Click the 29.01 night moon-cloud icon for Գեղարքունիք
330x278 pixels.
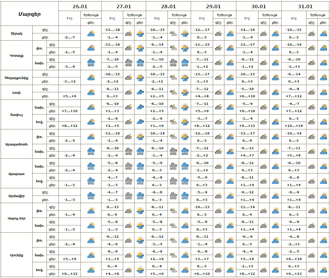(218, 77)
